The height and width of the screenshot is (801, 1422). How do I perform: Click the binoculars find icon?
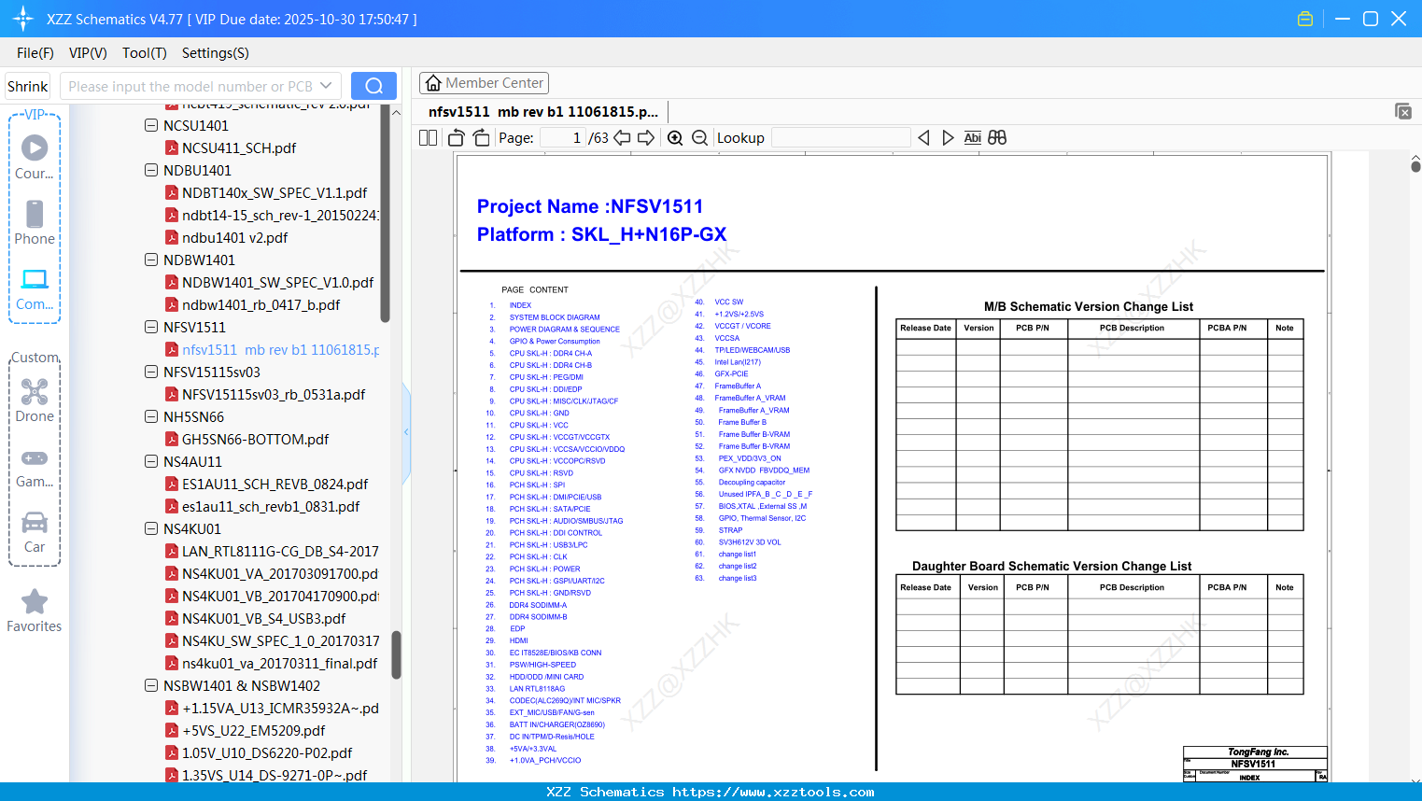997,137
